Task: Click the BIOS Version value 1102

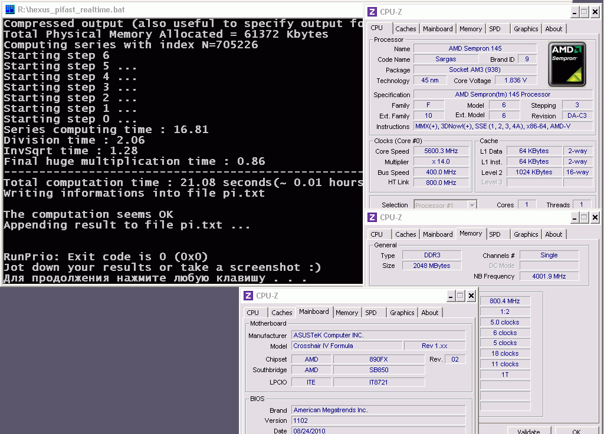Action: (x=378, y=420)
